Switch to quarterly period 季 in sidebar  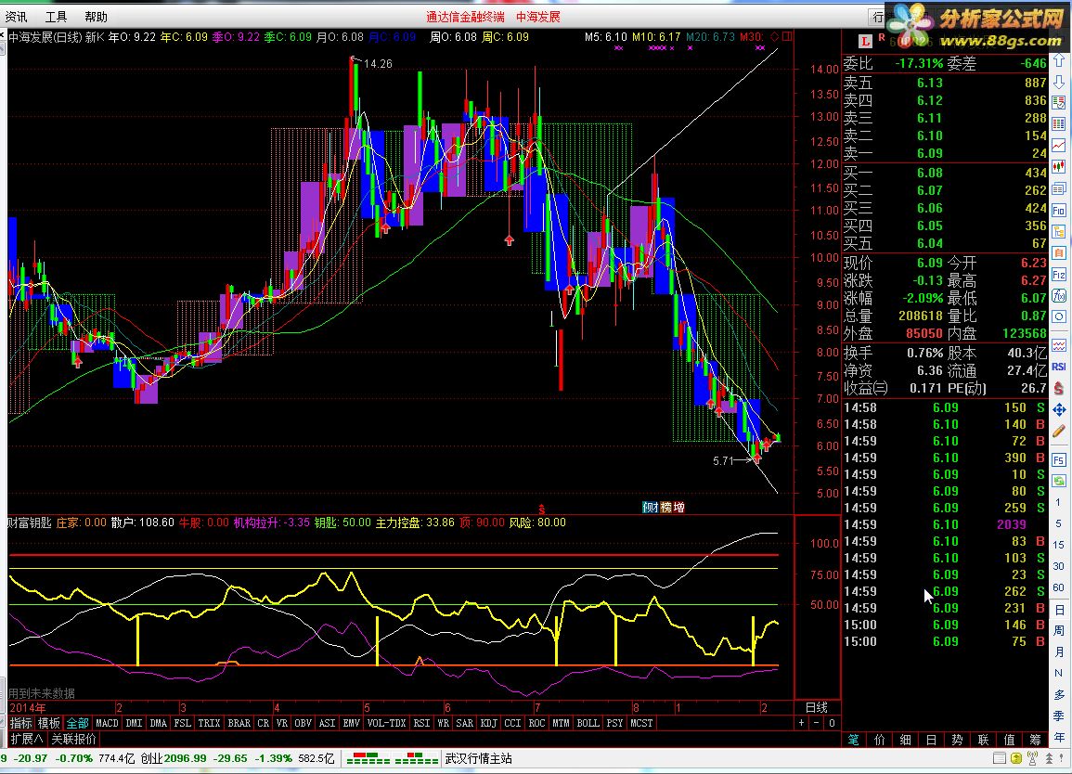click(1058, 716)
